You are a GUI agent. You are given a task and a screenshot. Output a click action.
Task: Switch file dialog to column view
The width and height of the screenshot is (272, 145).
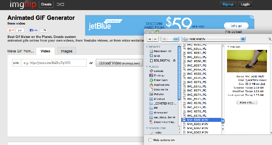pos(176,39)
